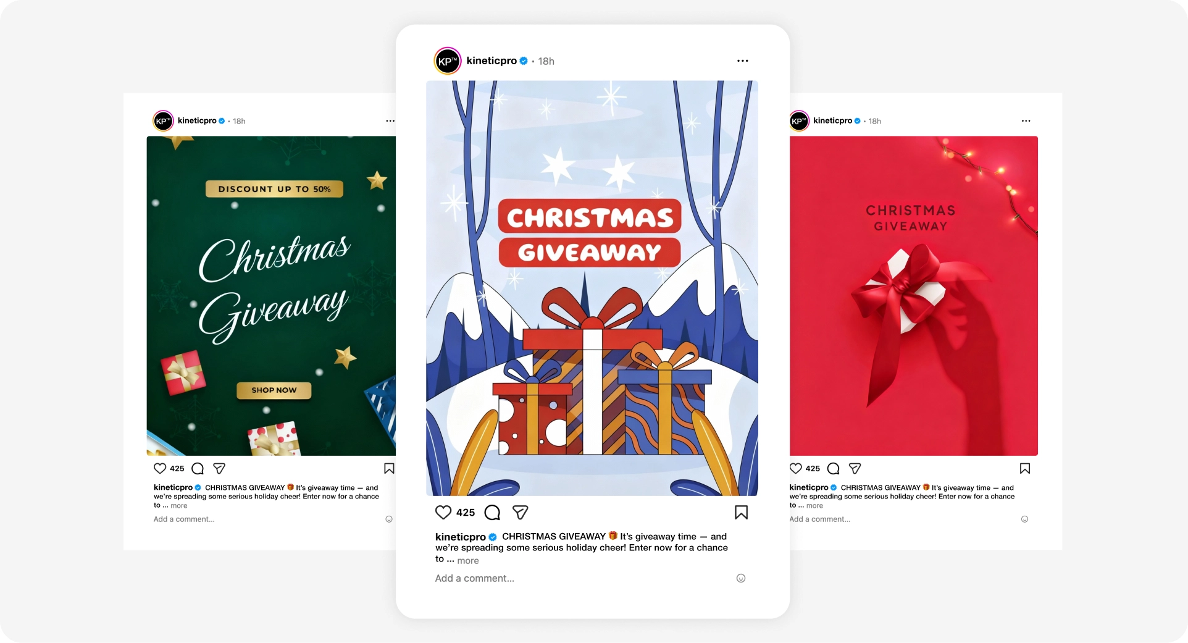Expand the left post caption 'more'

pyautogui.click(x=179, y=506)
